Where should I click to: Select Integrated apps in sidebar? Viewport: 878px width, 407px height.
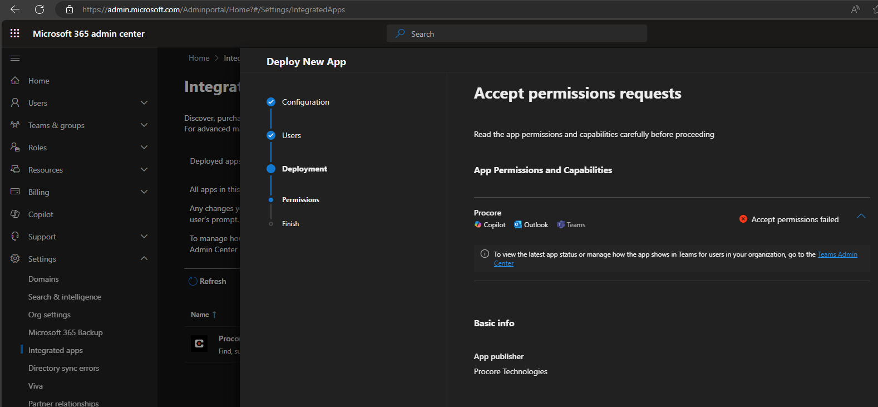point(56,350)
